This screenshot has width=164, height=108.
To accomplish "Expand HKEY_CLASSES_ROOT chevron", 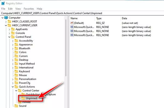I will pyautogui.click(x=6, y=22).
